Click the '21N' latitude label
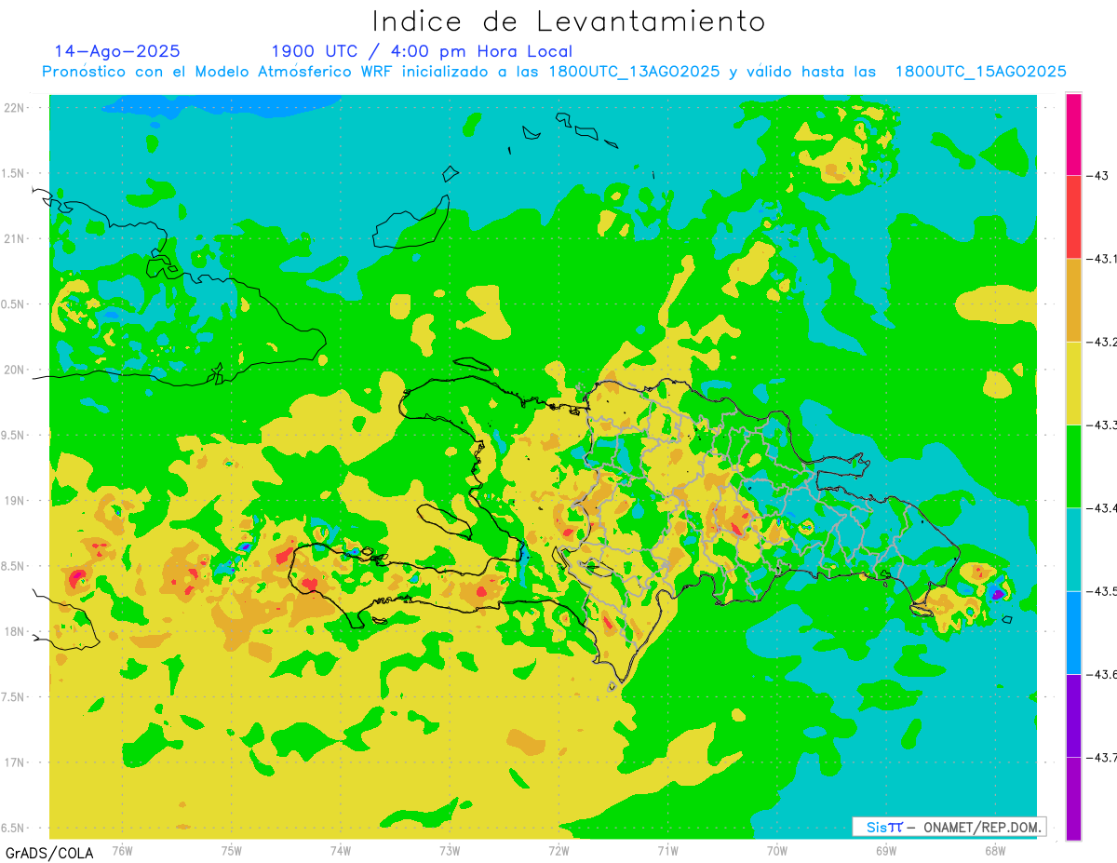1117x863 pixels. coord(14,238)
